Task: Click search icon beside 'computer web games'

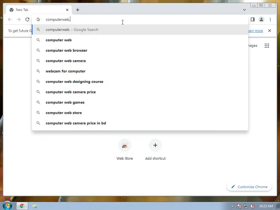Action: pos(38,102)
